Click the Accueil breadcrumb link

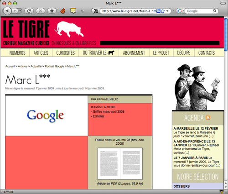click(x=10, y=66)
